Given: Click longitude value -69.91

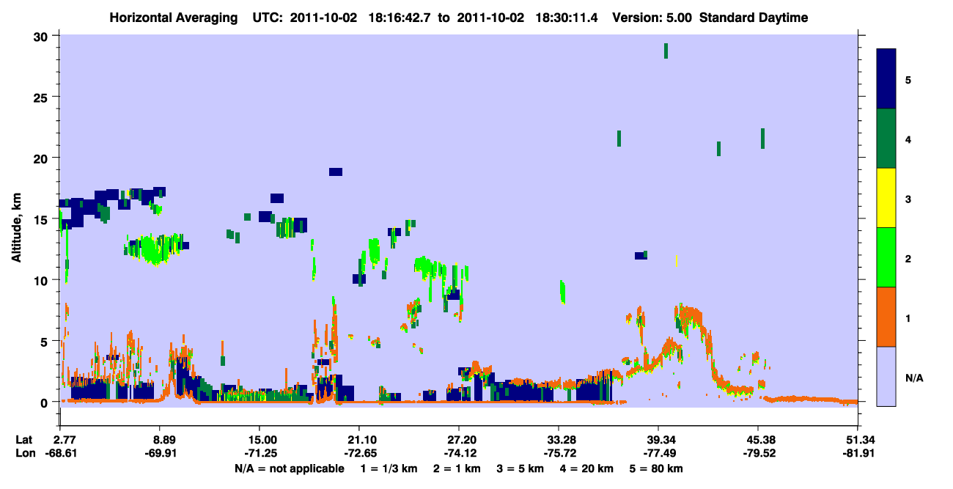Looking at the screenshot, I should tap(160, 453).
